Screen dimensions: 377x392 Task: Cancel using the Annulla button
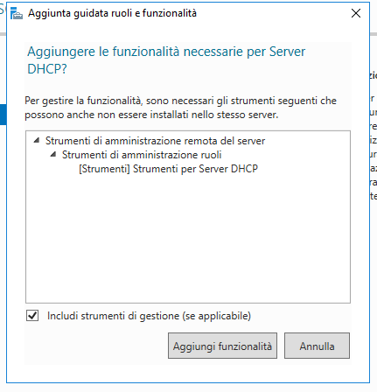coord(317,346)
